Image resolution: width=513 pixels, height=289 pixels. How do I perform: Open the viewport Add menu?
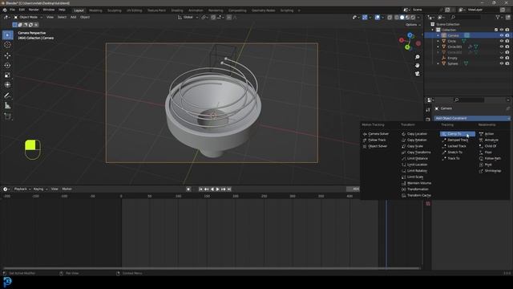[73, 17]
